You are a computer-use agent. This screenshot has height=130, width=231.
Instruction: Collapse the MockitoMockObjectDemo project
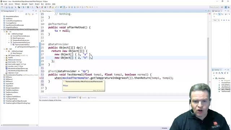pyautogui.click(x=2, y=30)
